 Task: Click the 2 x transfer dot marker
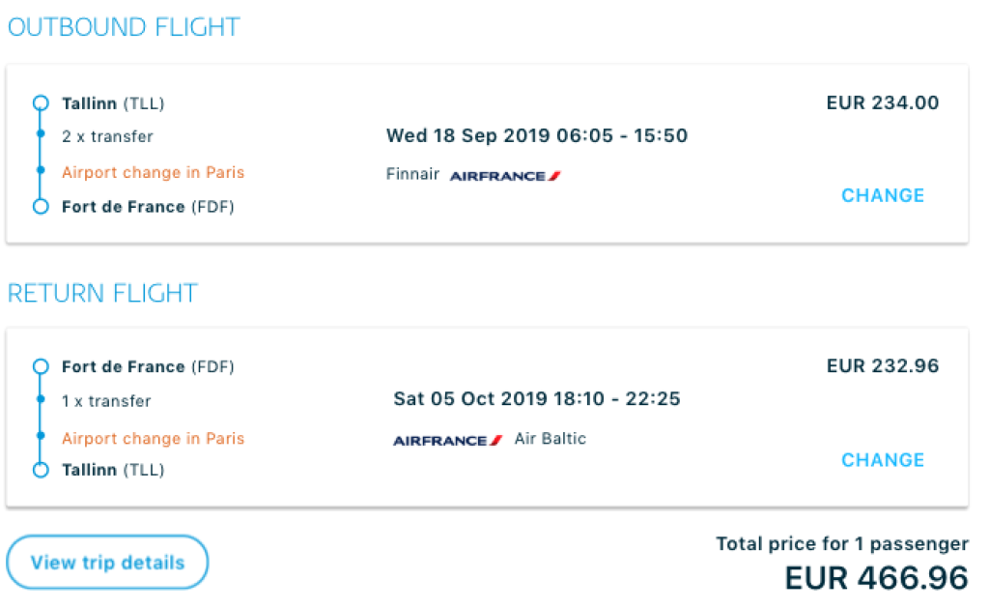pyautogui.click(x=41, y=136)
